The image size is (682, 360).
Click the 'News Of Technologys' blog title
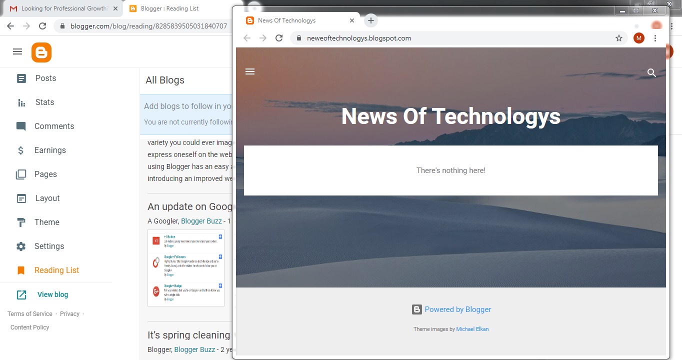(x=451, y=116)
